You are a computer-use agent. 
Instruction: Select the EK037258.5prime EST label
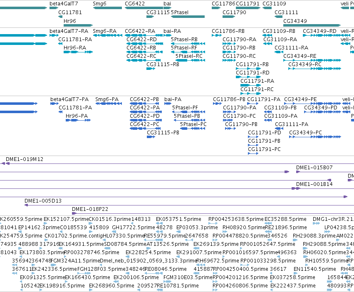(x=292, y=277)
